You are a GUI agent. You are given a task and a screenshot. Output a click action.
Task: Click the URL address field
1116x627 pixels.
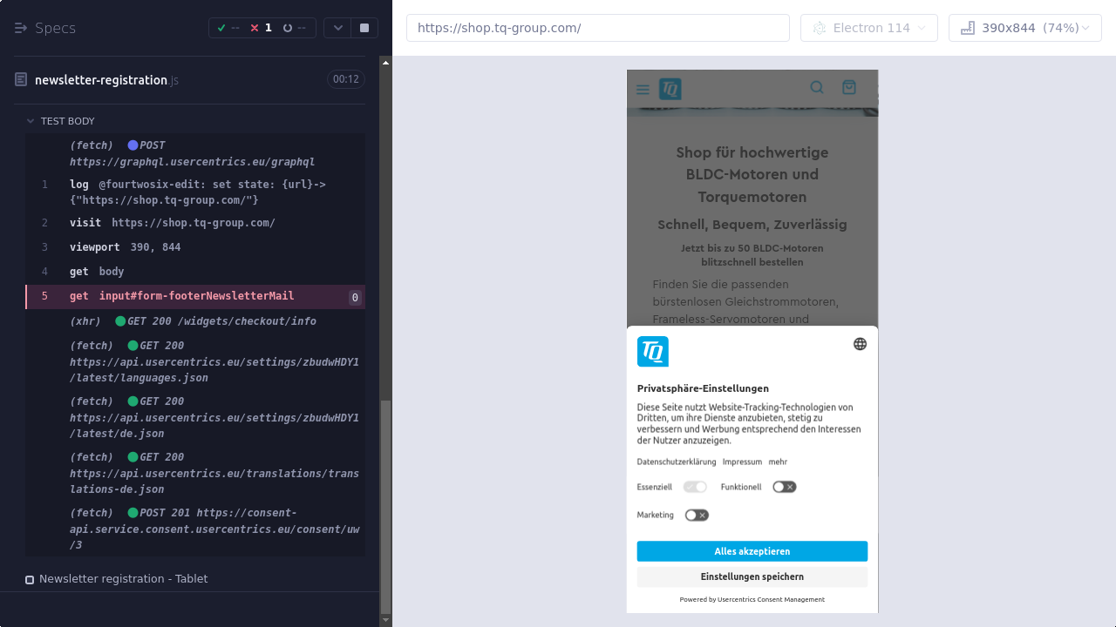click(597, 28)
